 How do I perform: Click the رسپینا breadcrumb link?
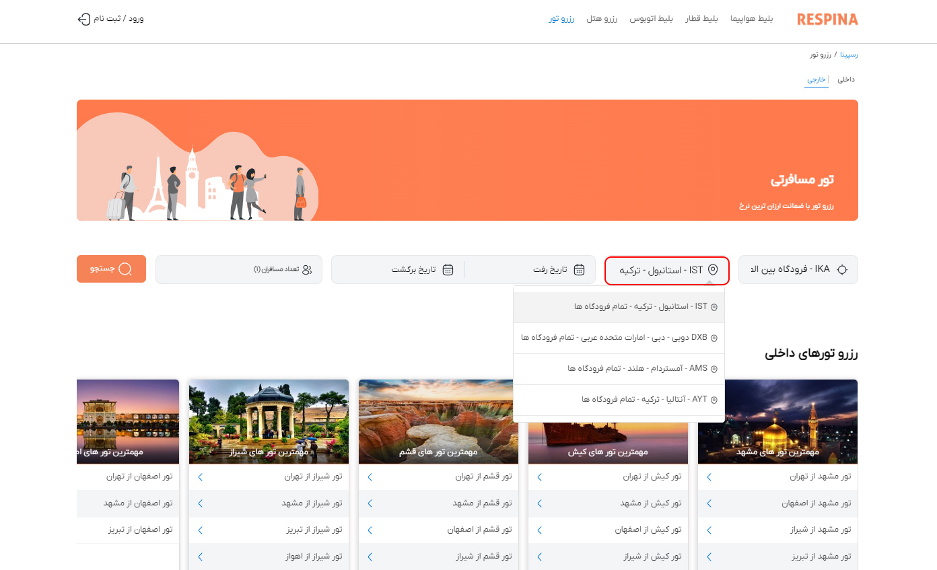click(x=849, y=54)
